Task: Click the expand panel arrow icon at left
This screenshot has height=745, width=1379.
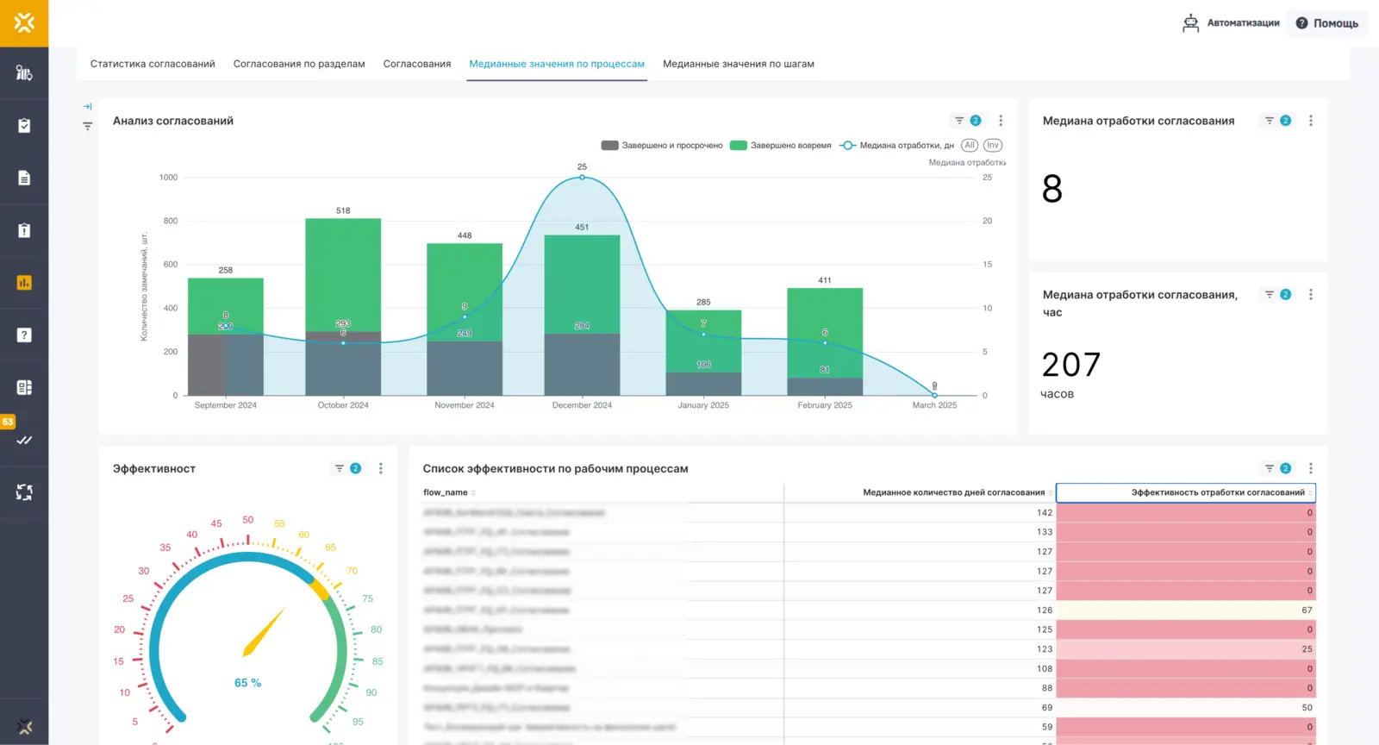Action: (87, 106)
